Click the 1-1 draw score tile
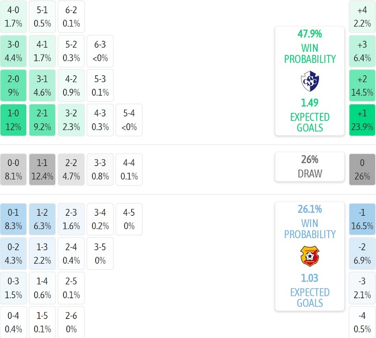Viewport: 376px width, 338px height. (42, 169)
